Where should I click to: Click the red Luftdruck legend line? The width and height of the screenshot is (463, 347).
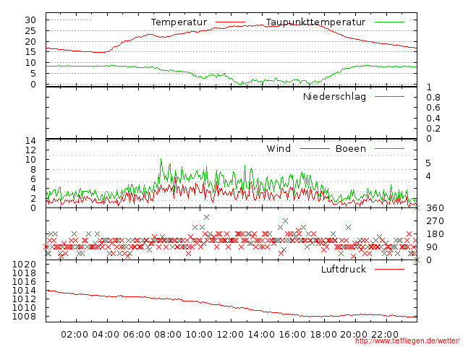(389, 269)
